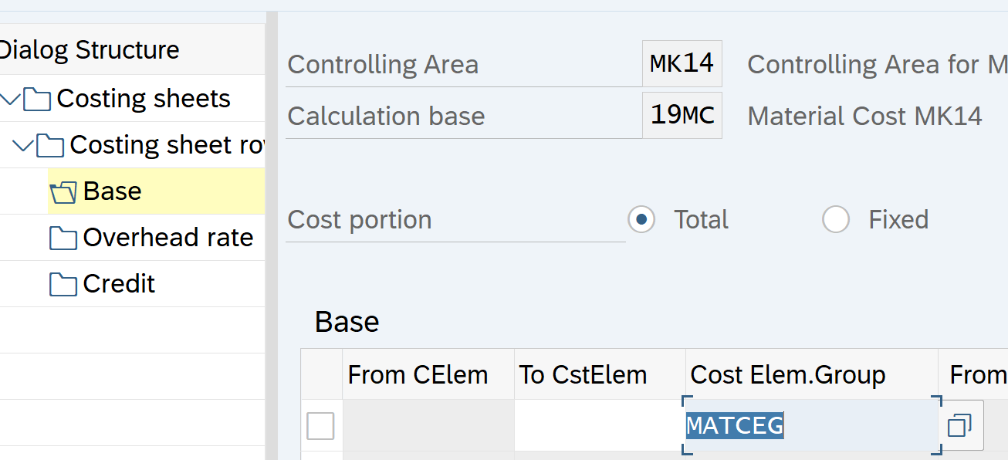Click the empty To CstElem cell
This screenshot has width=1008, height=460.
tap(600, 425)
